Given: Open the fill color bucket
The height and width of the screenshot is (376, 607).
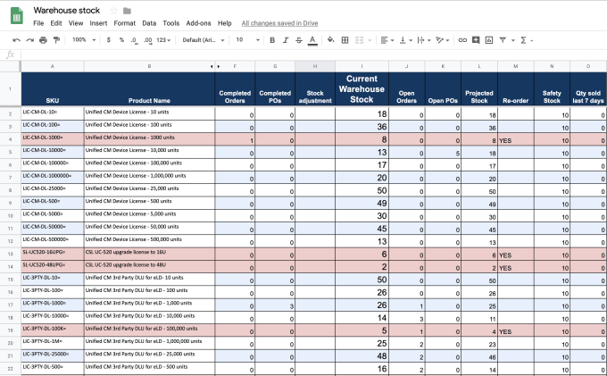Looking at the screenshot, I should point(330,39).
